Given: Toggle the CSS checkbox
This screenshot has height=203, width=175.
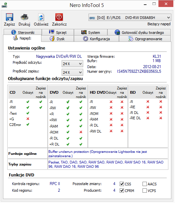Looking at the screenshot, I should 122,184.
